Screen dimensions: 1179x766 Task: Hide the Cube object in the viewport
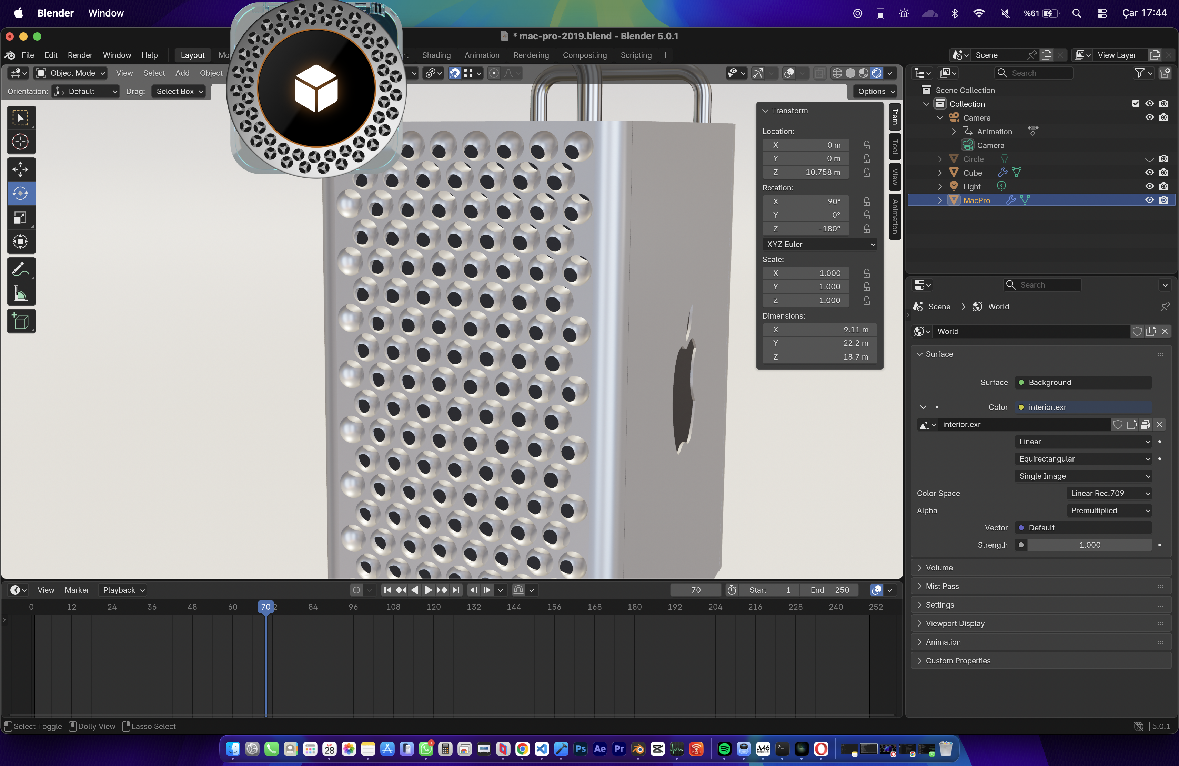tap(1149, 172)
